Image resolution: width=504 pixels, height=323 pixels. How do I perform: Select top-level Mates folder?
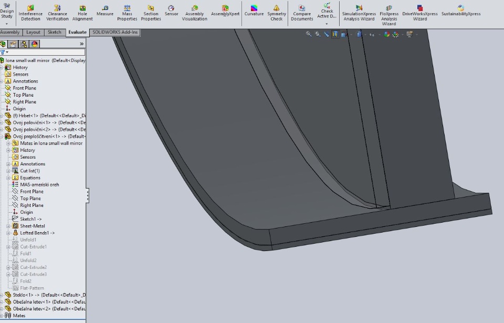click(x=15, y=316)
